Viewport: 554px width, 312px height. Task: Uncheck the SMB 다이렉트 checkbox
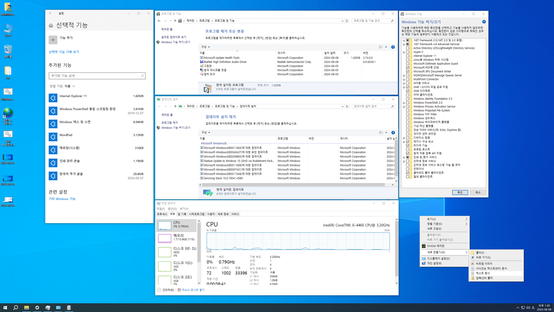[408, 91]
